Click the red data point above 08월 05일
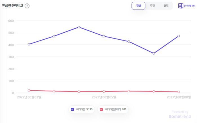 click(104, 91)
